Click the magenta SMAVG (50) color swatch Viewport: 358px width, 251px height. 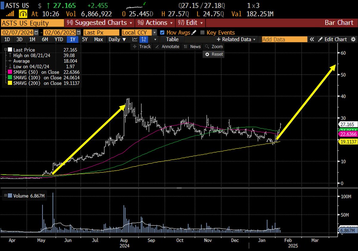pos(10,72)
